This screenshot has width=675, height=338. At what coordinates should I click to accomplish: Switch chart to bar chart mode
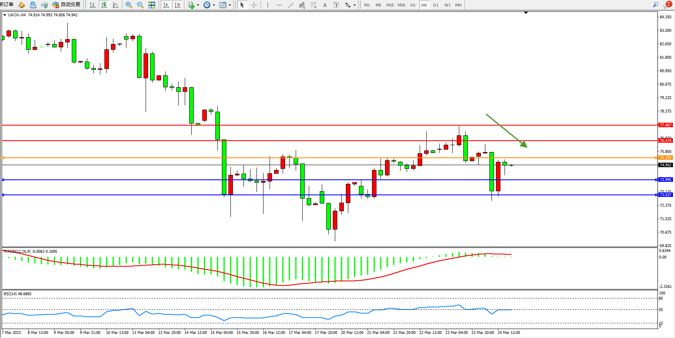click(x=93, y=5)
